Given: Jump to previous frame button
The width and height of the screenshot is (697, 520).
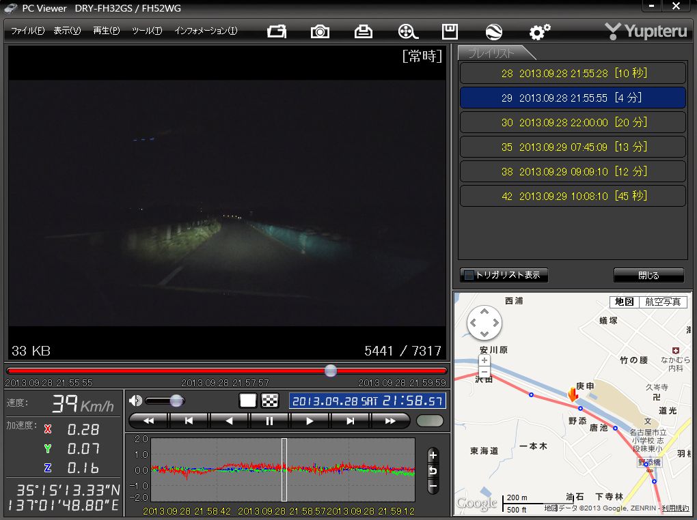Looking at the screenshot, I should pyautogui.click(x=189, y=420).
